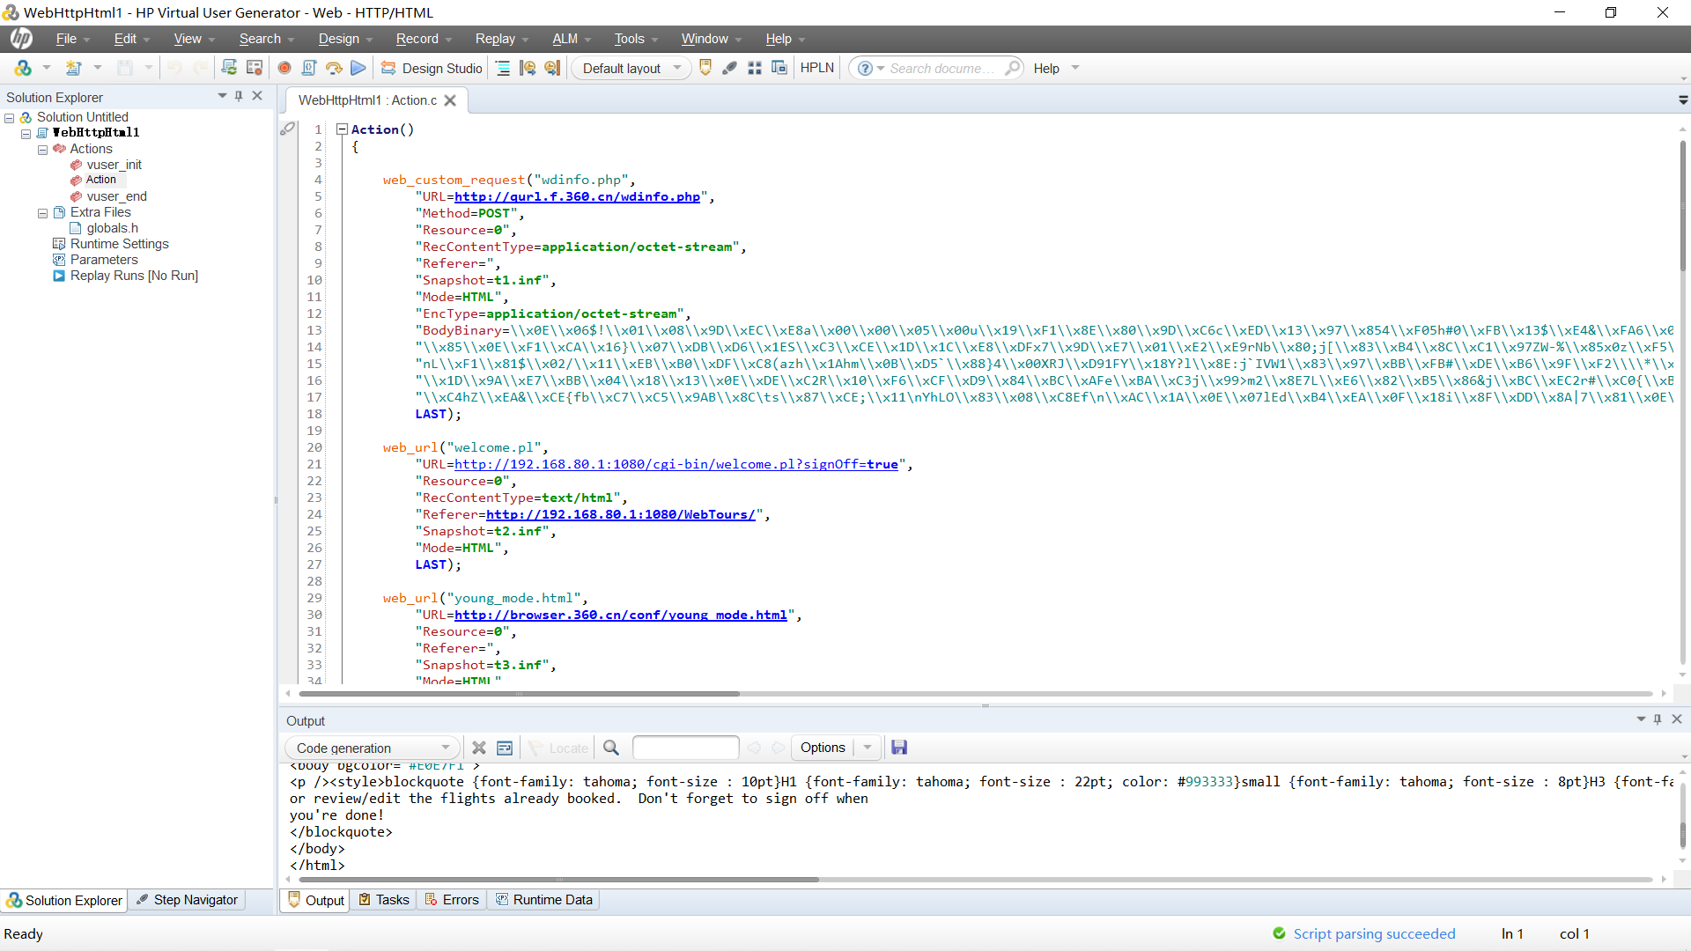Screen dimensions: 1691x951
Task: Open the Options dropdown arrow
Action: pos(868,748)
